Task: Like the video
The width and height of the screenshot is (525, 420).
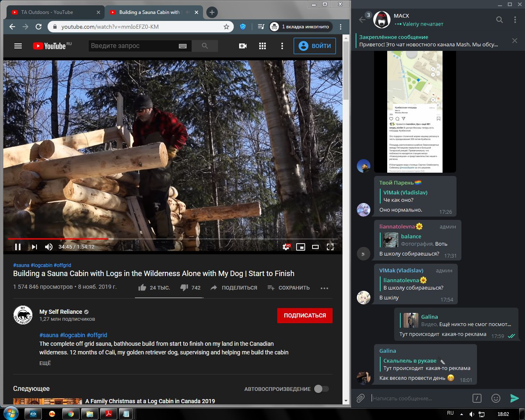Action: (x=154, y=288)
